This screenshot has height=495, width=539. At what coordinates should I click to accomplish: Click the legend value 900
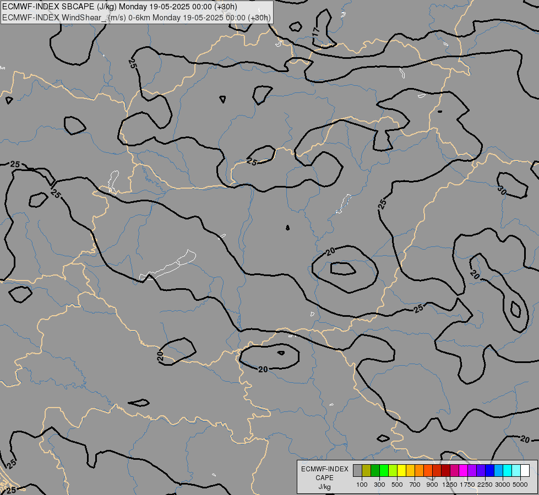(432, 485)
